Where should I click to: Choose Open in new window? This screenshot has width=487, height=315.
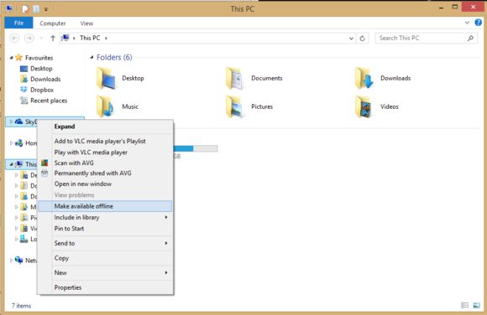tap(105, 183)
